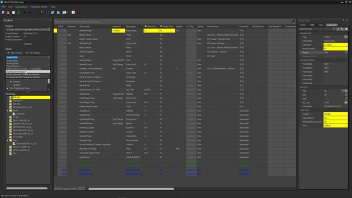This screenshot has height=198, width=352.
Task: Open the Help menu
Action: tap(53, 7)
